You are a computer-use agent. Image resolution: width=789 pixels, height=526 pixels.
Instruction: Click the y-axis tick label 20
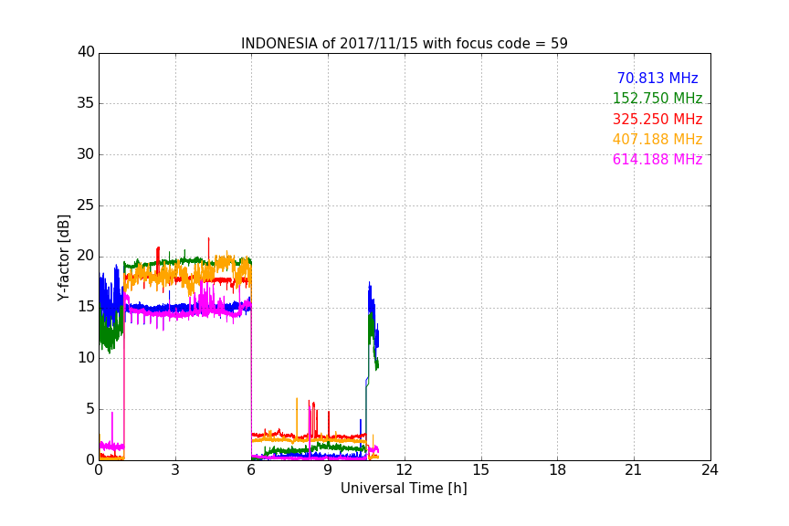pos(86,256)
